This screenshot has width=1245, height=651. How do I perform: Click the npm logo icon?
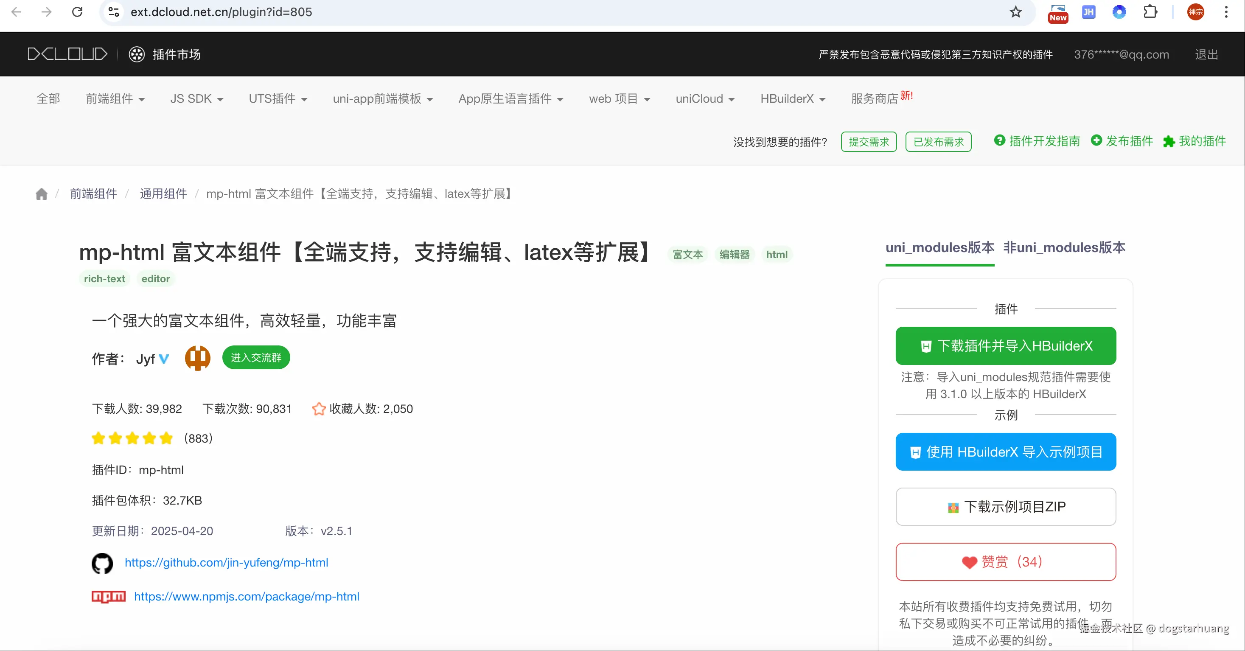pos(108,596)
